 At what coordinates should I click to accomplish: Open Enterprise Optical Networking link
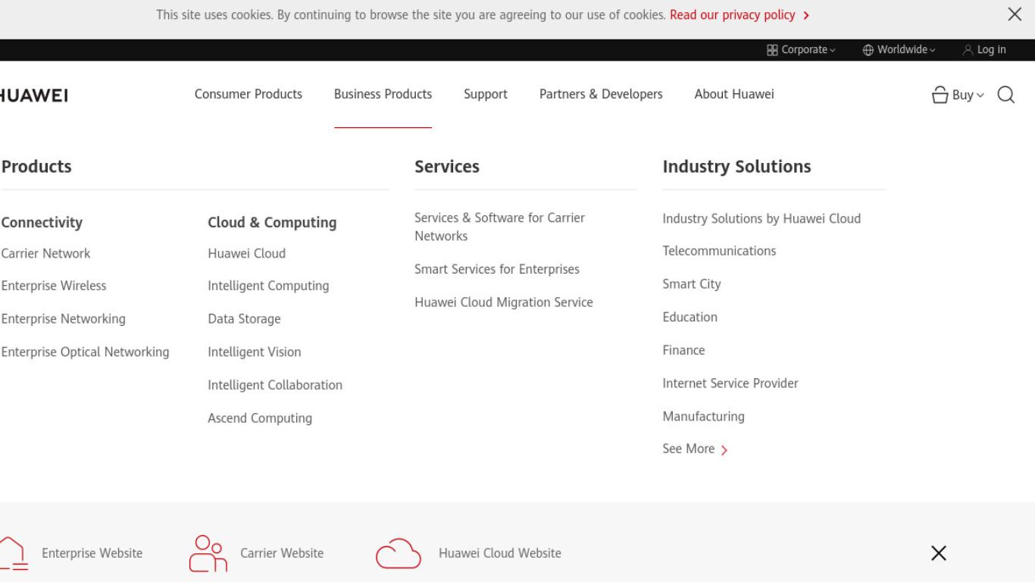tap(85, 352)
